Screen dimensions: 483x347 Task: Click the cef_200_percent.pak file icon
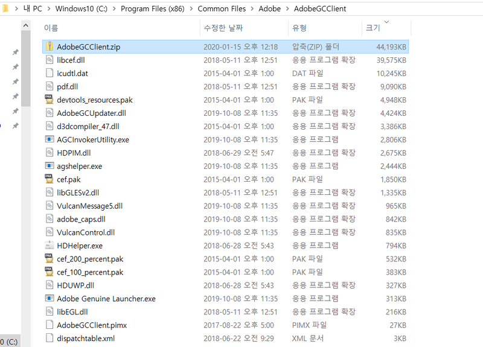(49, 258)
